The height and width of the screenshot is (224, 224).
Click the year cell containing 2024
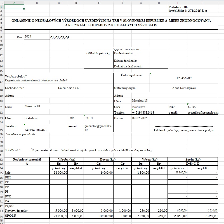click(x=36, y=37)
